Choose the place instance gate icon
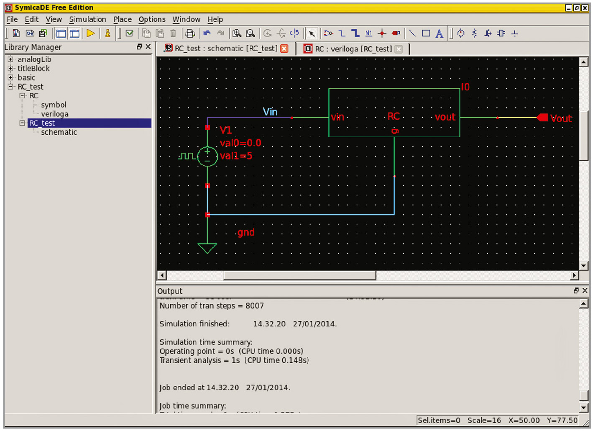Viewport: 593px width, 431px height. point(328,33)
